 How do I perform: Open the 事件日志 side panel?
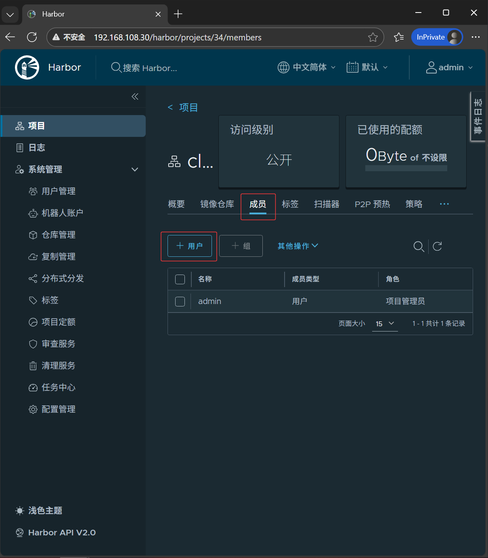478,116
